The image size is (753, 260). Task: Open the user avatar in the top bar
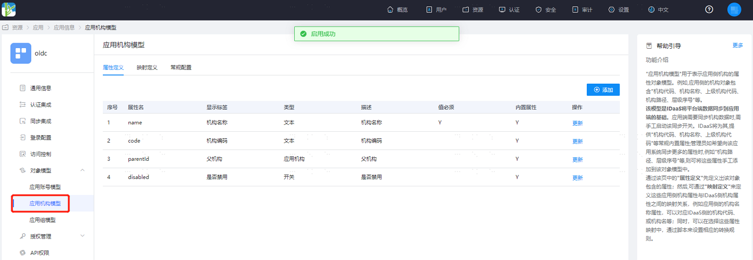tap(734, 10)
